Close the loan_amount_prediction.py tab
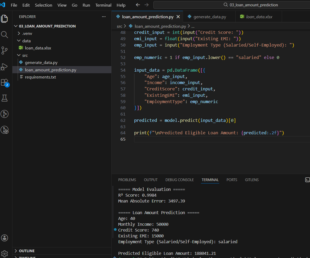 tap(178, 17)
